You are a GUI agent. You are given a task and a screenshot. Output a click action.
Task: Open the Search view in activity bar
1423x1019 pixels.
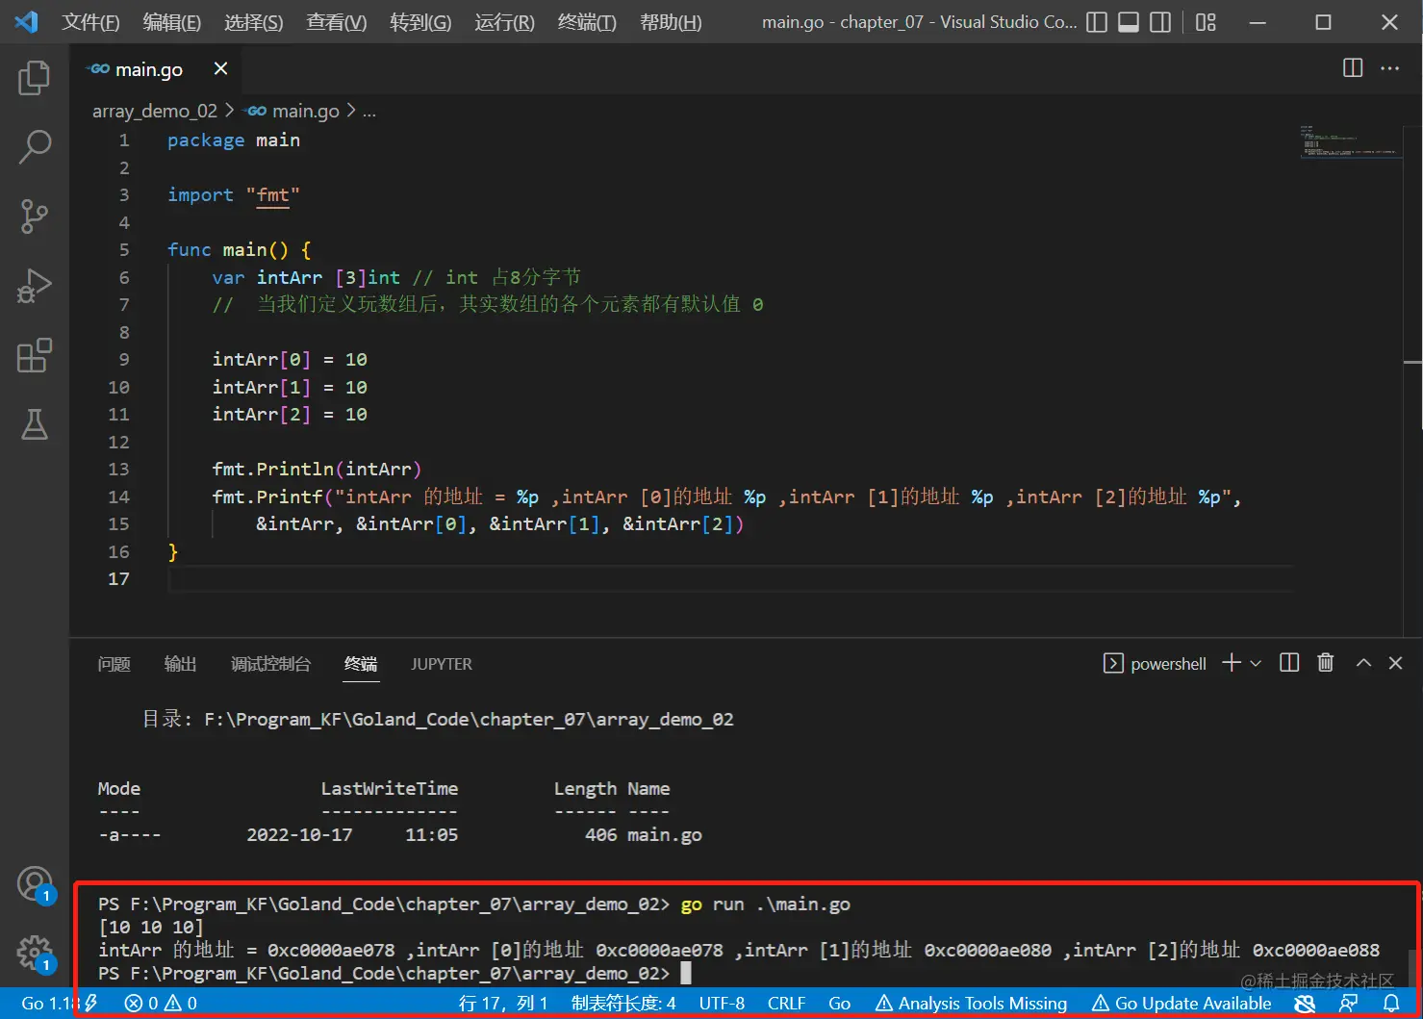[x=35, y=146]
